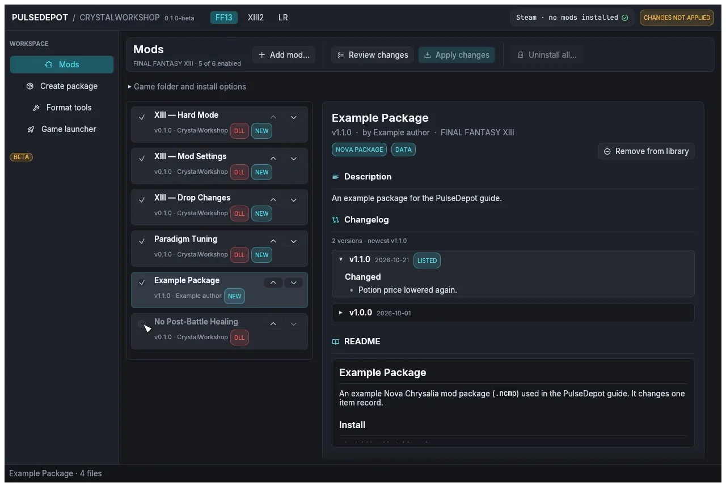Click the DATA tag badge
This screenshot has height=487, width=726.
[x=403, y=149]
